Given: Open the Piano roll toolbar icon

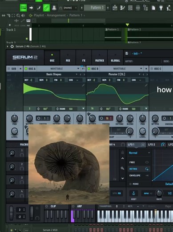Looking at the screenshot, I should click(122, 8).
